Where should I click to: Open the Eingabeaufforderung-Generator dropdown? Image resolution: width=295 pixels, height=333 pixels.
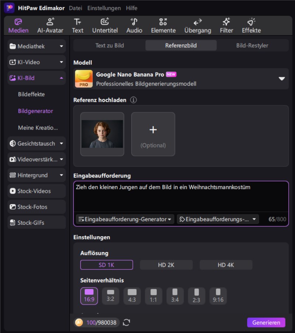[x=125, y=219]
